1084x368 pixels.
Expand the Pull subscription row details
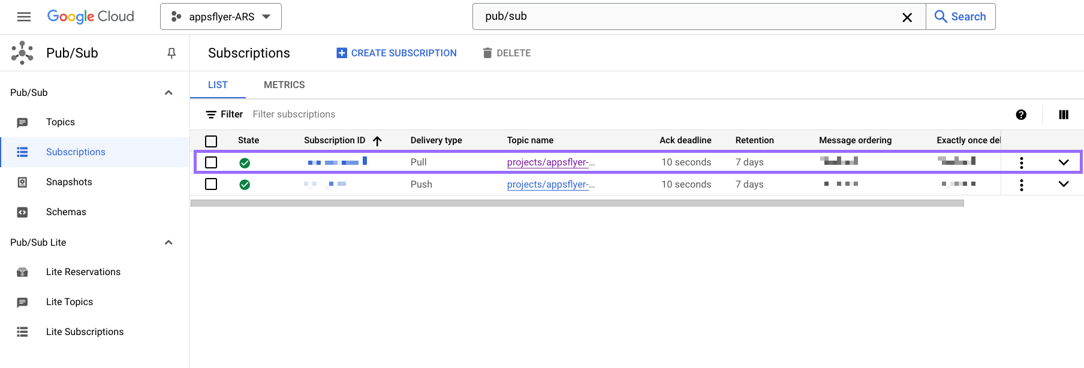point(1064,162)
